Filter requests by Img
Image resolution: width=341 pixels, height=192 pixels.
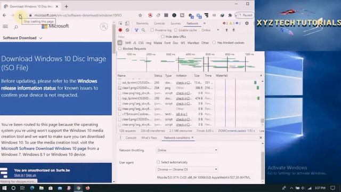(149, 43)
